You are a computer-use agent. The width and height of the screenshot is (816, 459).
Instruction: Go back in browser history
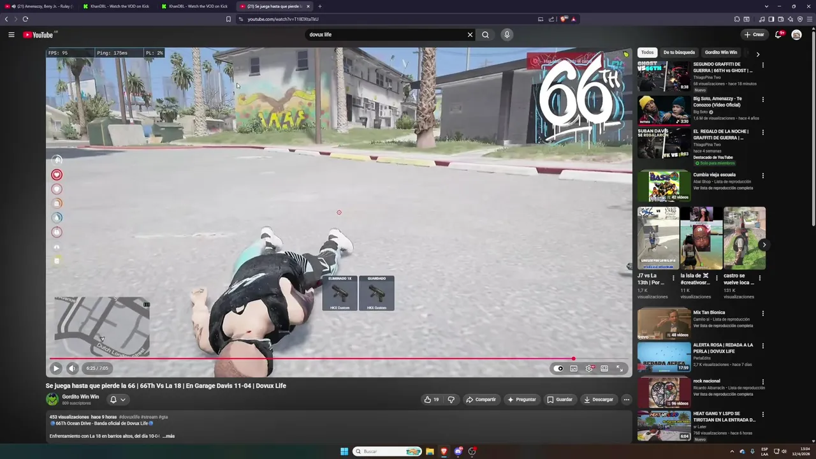[x=6, y=19]
